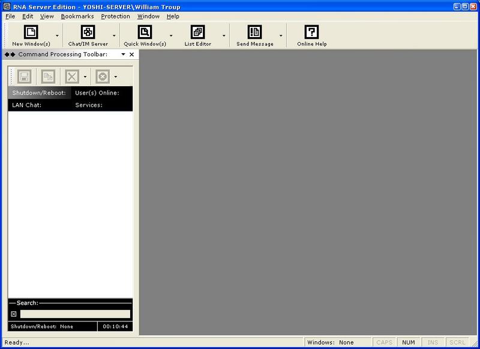Click the 'Shutdown/Reboot: None' status text
This screenshot has width=480, height=349.
(x=42, y=326)
